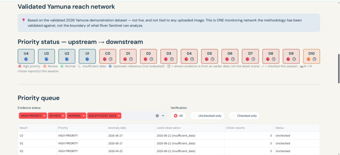Image resolution: width=340 pixels, height=155 pixels.
Task: Click the red priority dot in D8
Action: pyautogui.click(x=268, y=59)
